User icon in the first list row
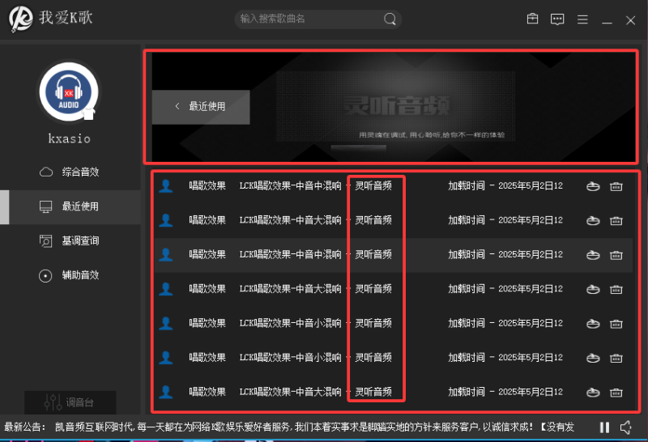 click(166, 186)
